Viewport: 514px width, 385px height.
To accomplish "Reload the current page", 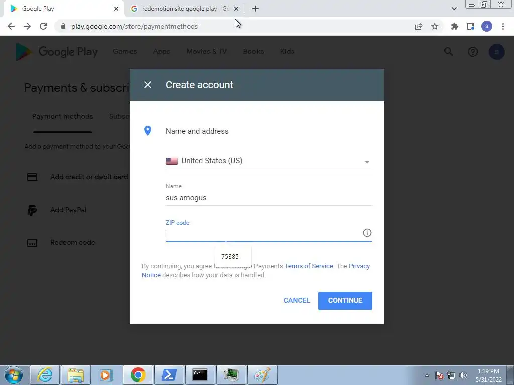I will point(43,26).
